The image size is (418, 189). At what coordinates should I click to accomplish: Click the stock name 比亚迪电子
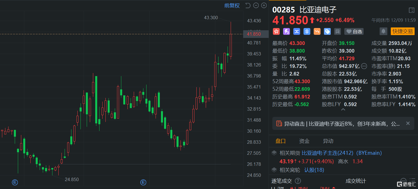pyautogui.click(x=318, y=10)
